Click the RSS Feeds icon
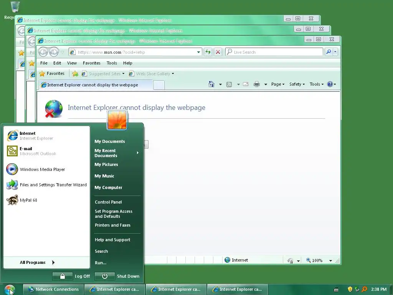The image size is (393, 295). click(229, 84)
